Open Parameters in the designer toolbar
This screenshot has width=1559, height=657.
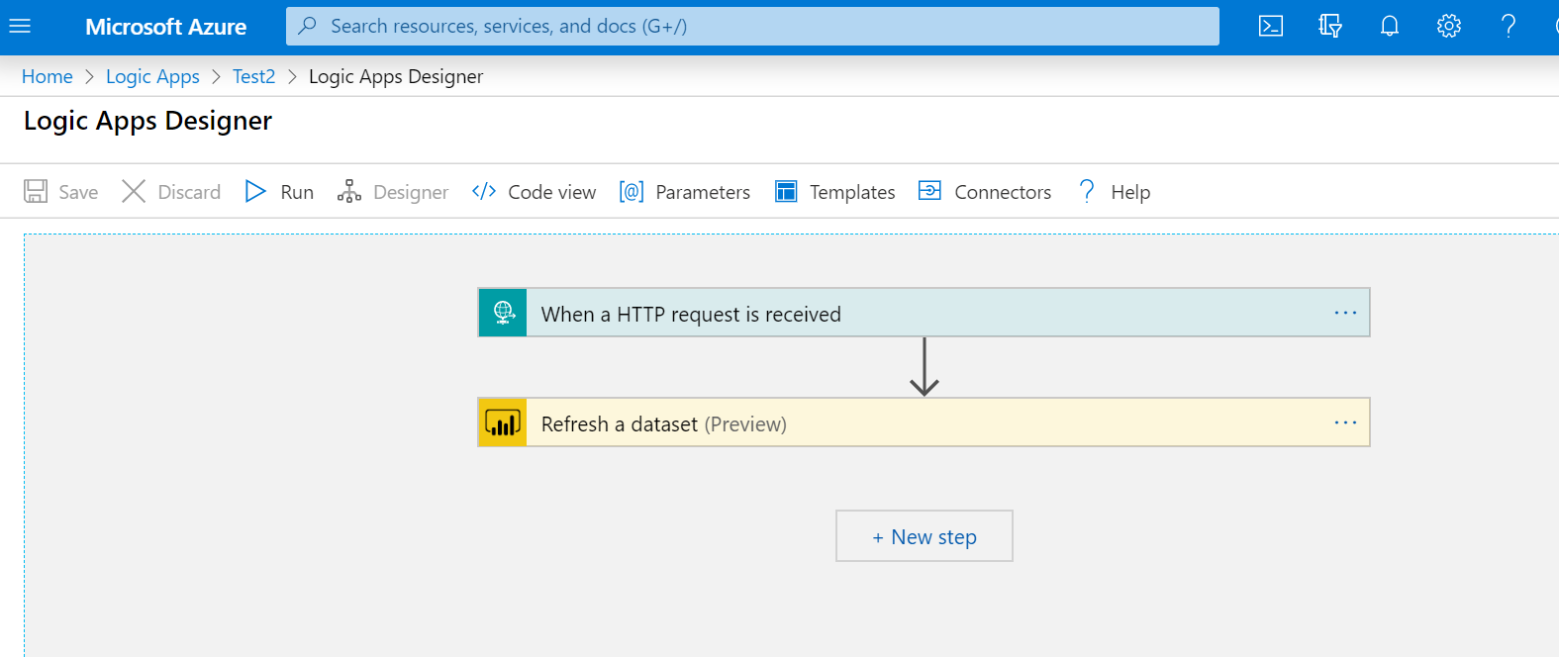tap(685, 192)
